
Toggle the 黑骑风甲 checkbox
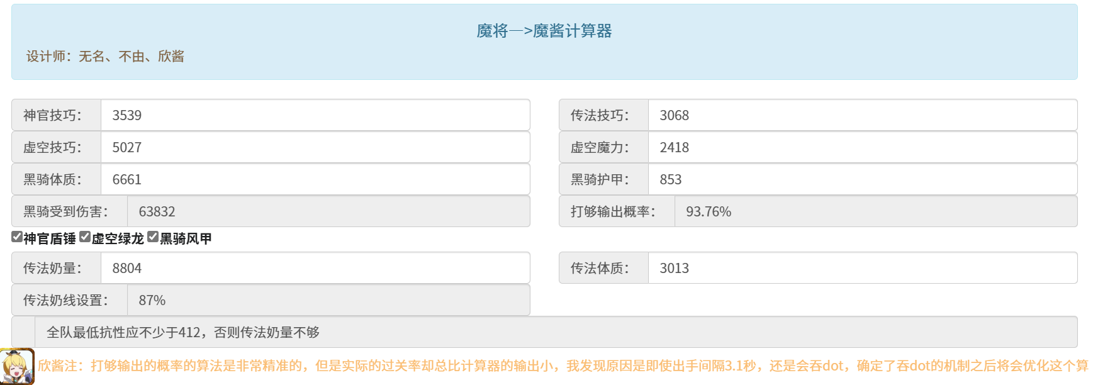[153, 237]
